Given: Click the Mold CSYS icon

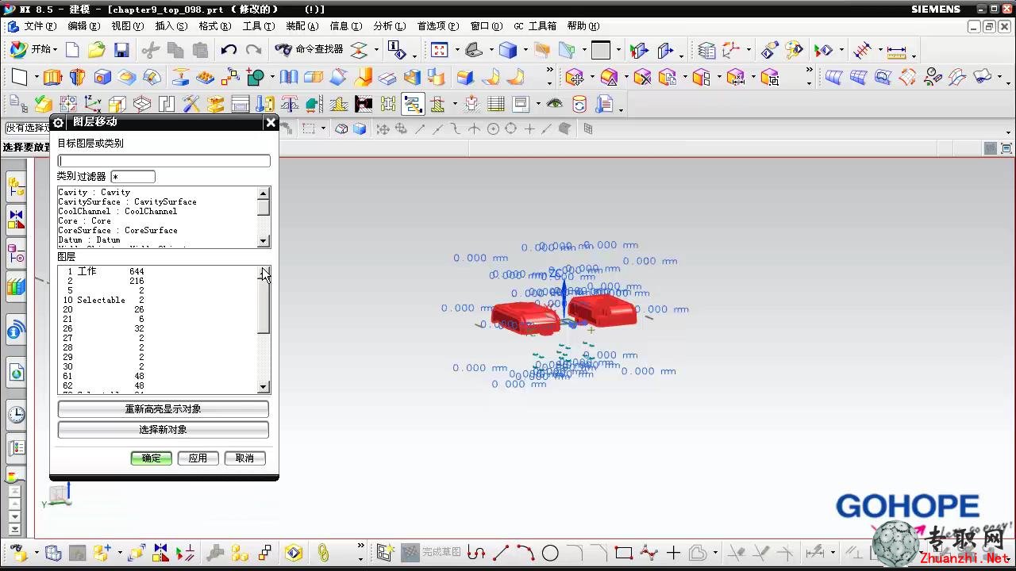Looking at the screenshot, I should [x=93, y=104].
